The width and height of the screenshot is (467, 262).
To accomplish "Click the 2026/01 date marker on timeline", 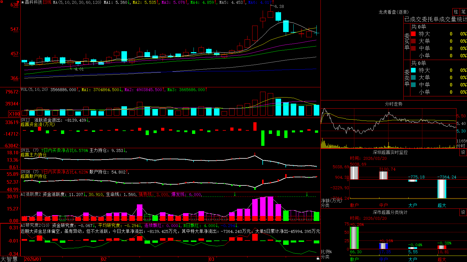I will tap(33, 259).
